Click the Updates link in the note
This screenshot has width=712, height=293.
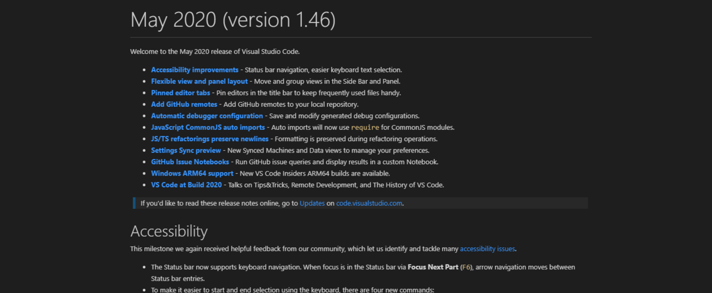tap(312, 203)
